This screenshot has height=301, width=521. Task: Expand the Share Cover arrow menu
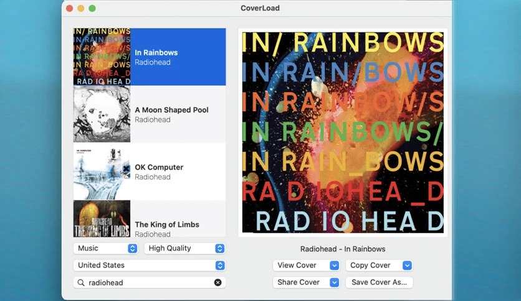[334, 282]
